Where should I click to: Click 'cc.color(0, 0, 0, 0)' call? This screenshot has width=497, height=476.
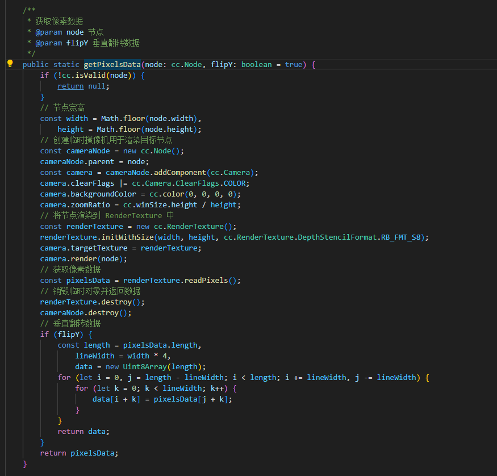coord(193,194)
